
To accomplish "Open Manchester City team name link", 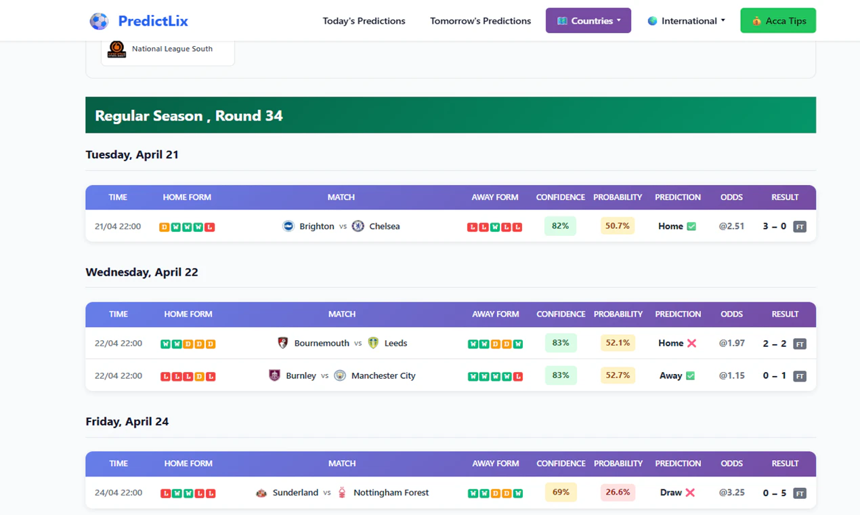I will coord(383,375).
